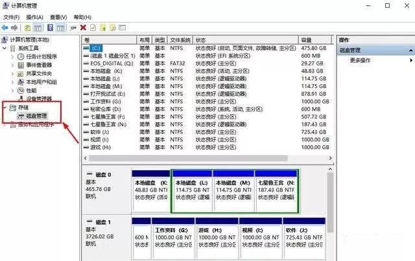Collapse the 磁盘管理 section in the 操作 pane
The image size is (415, 261).
(x=410, y=51)
